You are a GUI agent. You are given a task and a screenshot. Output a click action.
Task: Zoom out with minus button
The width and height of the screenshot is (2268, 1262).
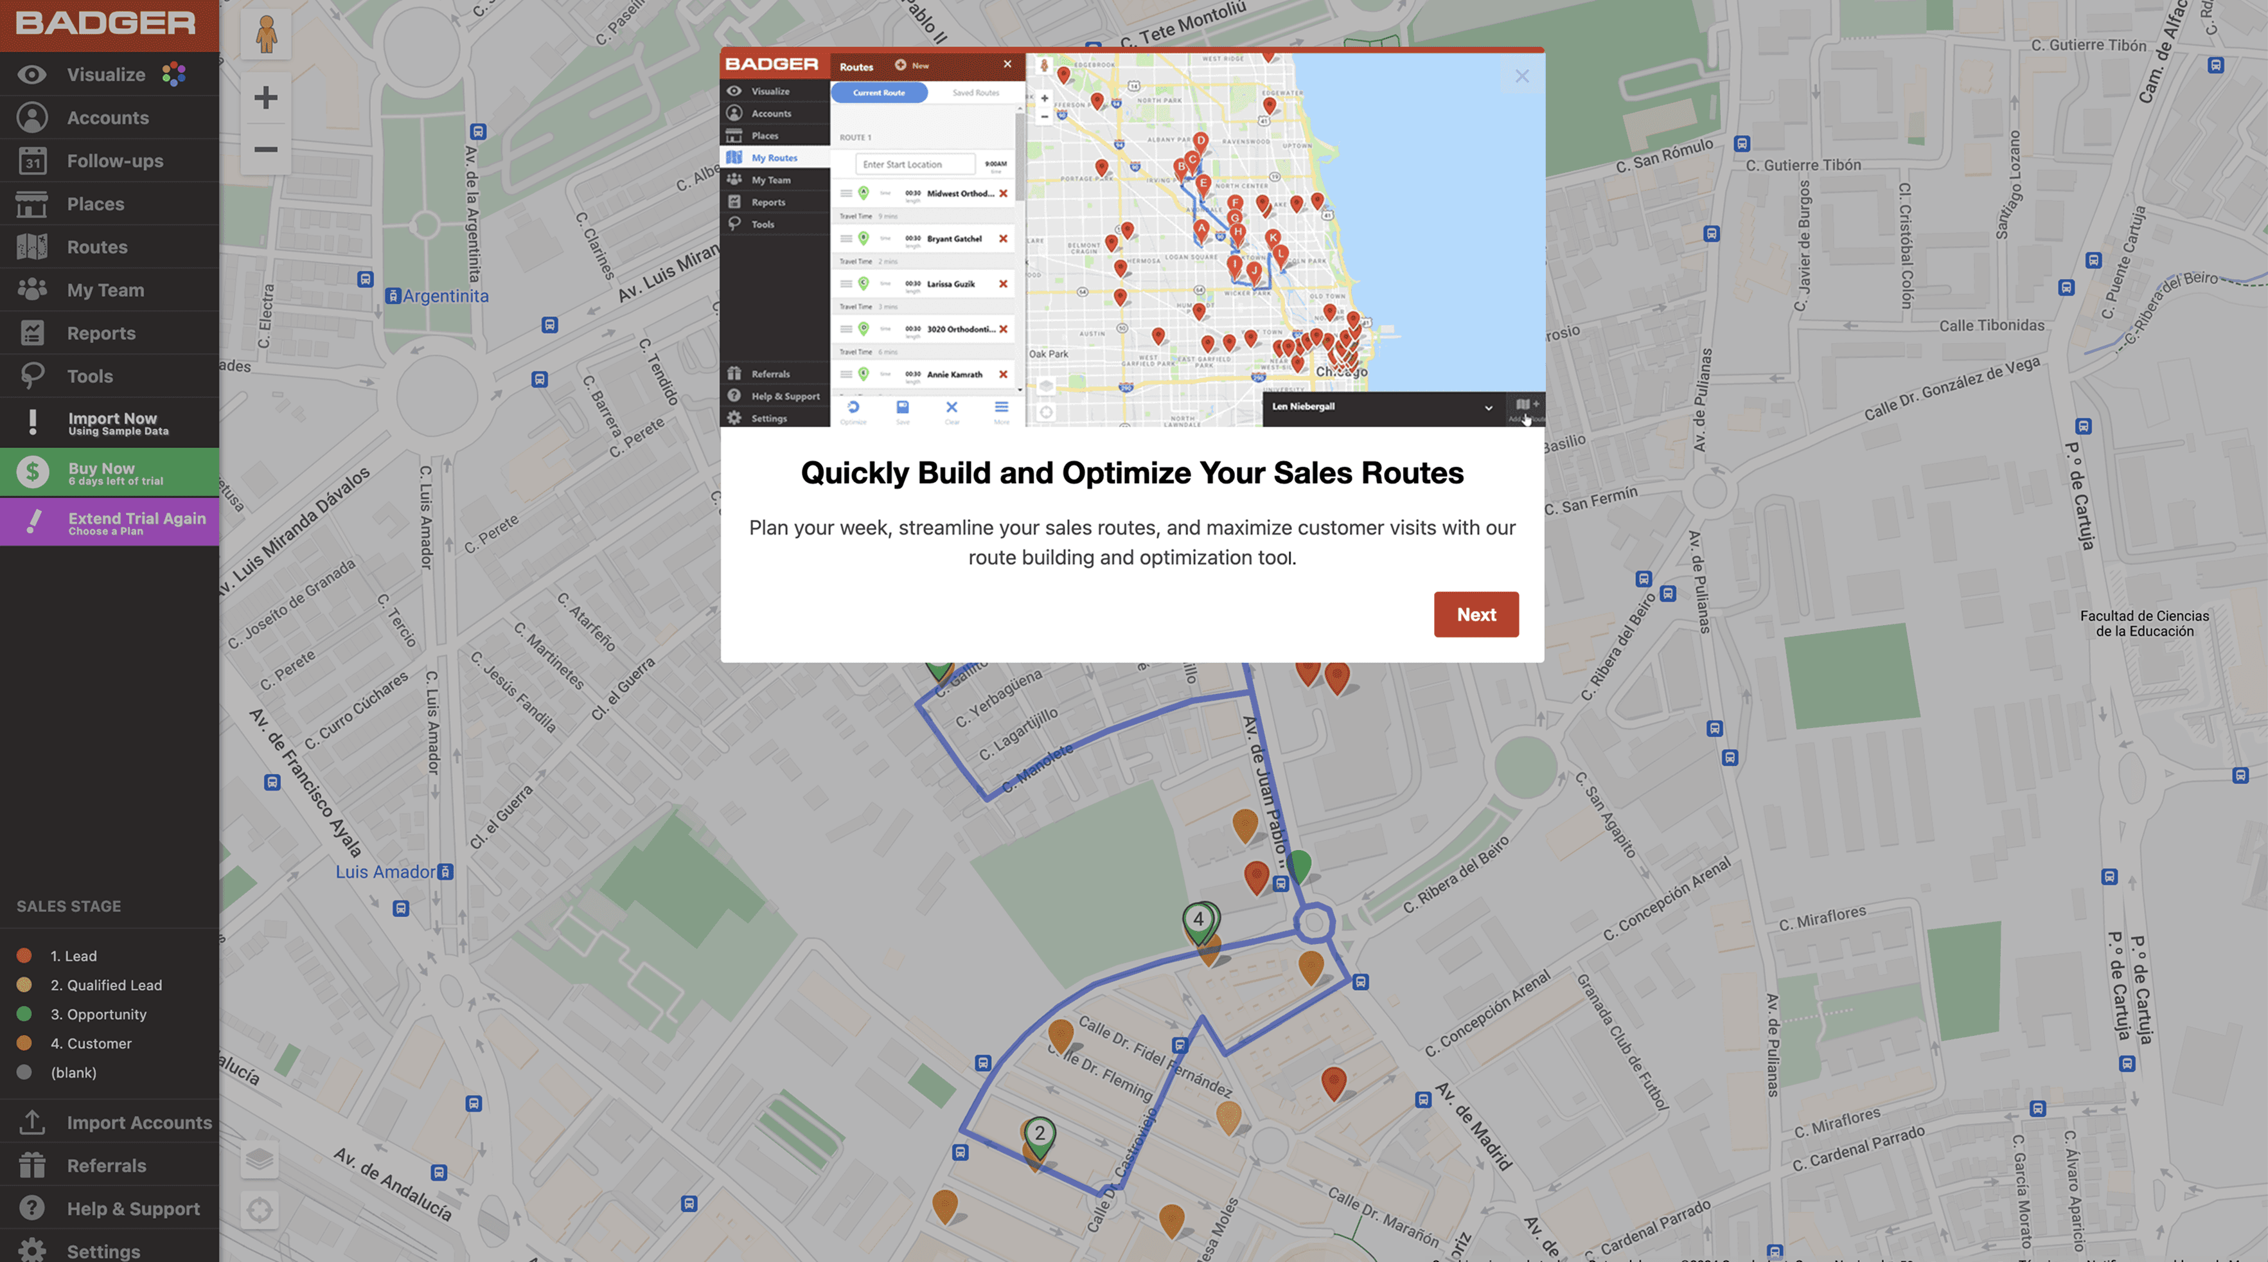tap(265, 150)
